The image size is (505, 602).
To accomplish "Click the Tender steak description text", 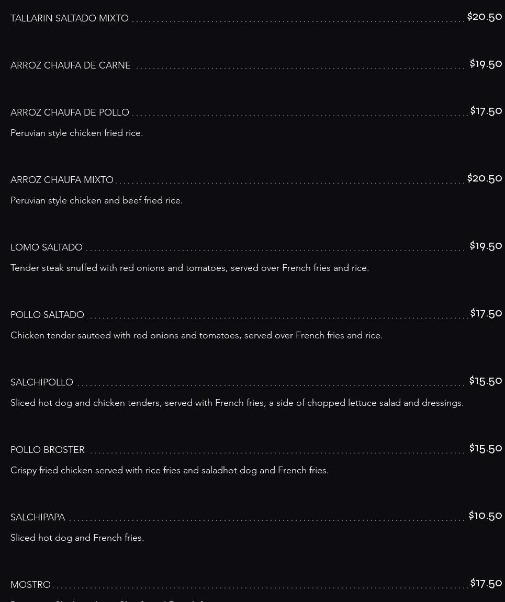I will 190,268.
